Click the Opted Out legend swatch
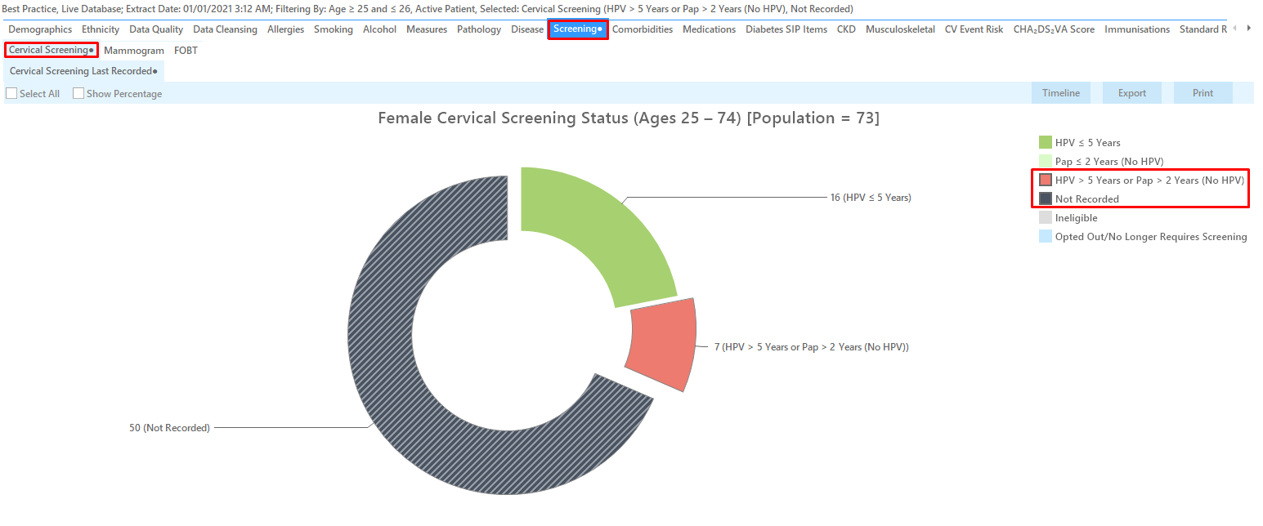Image resolution: width=1263 pixels, height=526 pixels. [1046, 237]
